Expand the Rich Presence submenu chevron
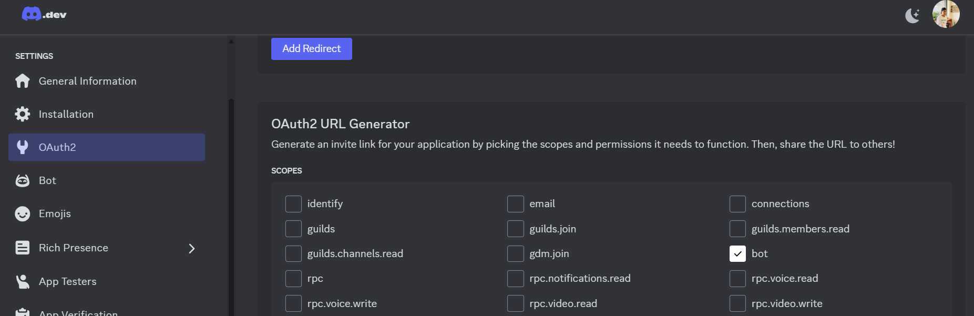This screenshot has width=974, height=316. pos(192,248)
